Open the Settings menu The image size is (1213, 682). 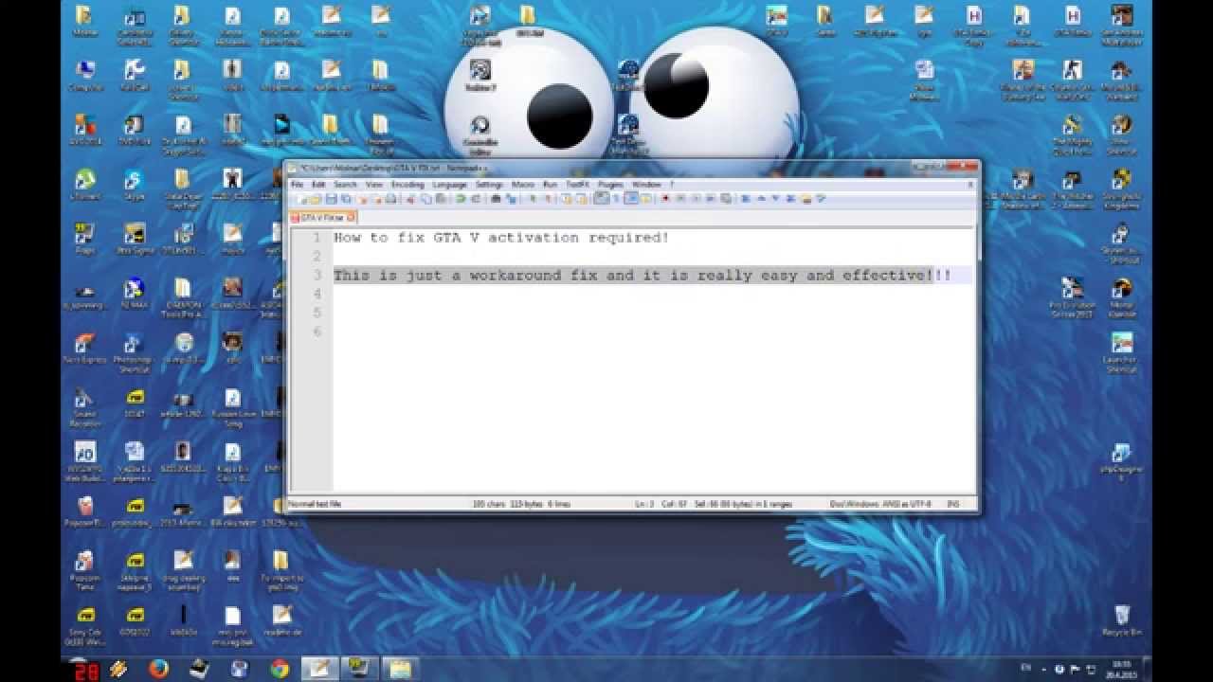pos(489,184)
